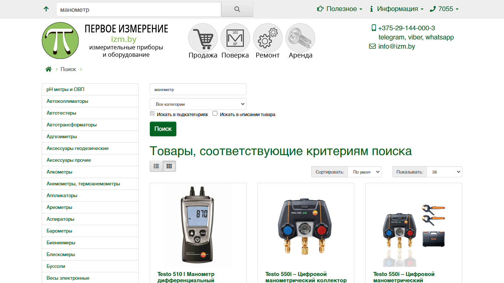
Task: Click the mobile phone icon by number
Action: point(373,28)
